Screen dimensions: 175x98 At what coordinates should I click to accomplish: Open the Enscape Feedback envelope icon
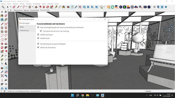(x=145, y=7)
